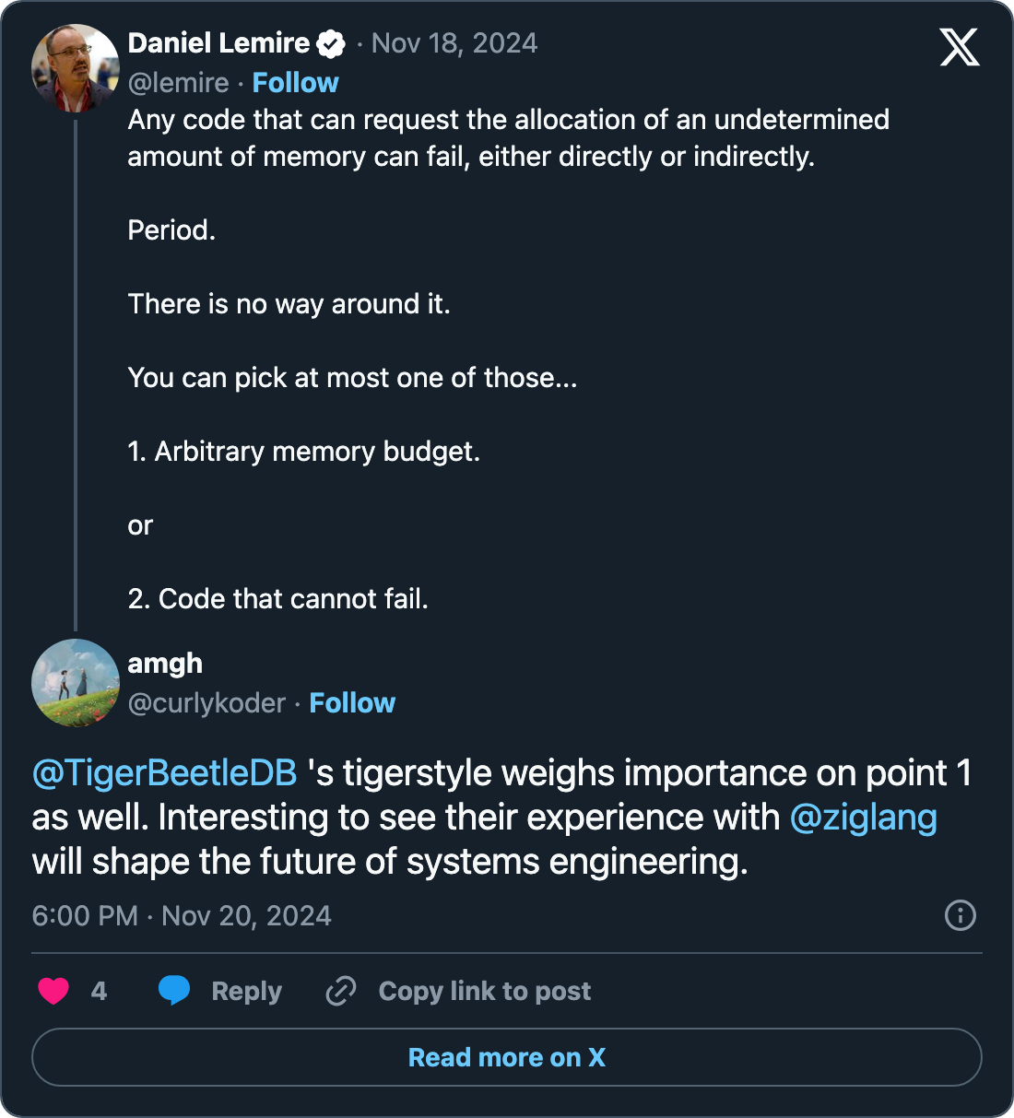Image resolution: width=1014 pixels, height=1118 pixels.
Task: Open the @TigerBeetleDB mention
Action: [x=165, y=772]
